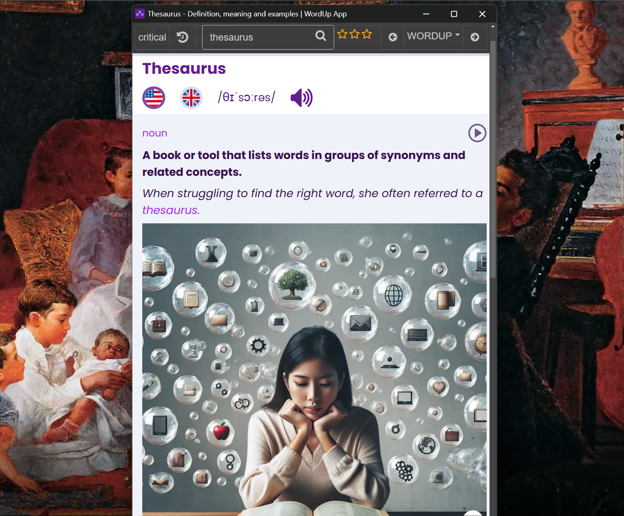This screenshot has width=624, height=516.
Task: Select the UK flag for British pronunciation
Action: [x=191, y=98]
